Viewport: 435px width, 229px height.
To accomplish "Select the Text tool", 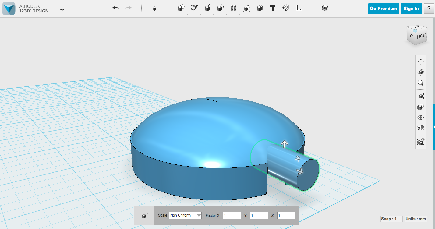I will [x=272, y=8].
